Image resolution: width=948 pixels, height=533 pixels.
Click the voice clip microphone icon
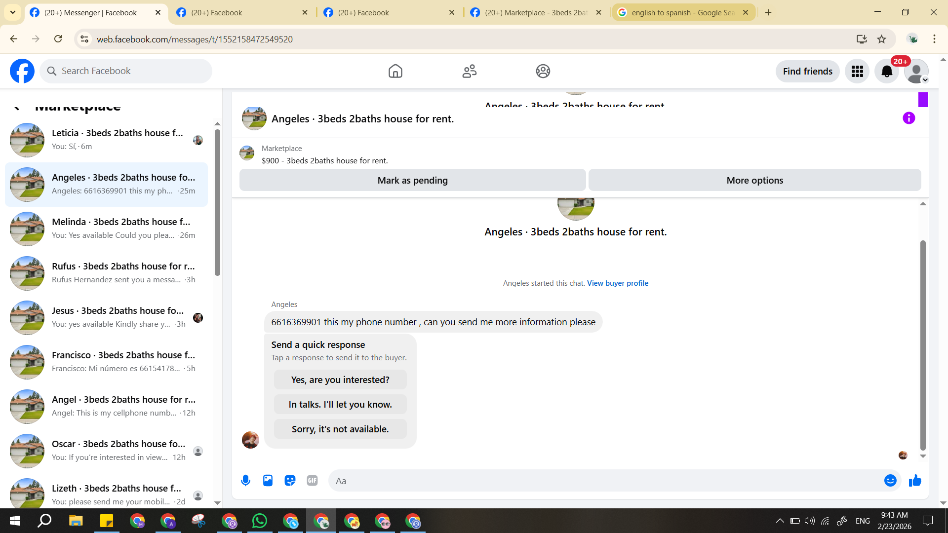[245, 481]
